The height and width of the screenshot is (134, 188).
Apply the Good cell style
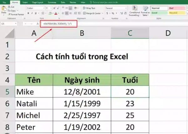pyautogui.click(x=159, y=13)
